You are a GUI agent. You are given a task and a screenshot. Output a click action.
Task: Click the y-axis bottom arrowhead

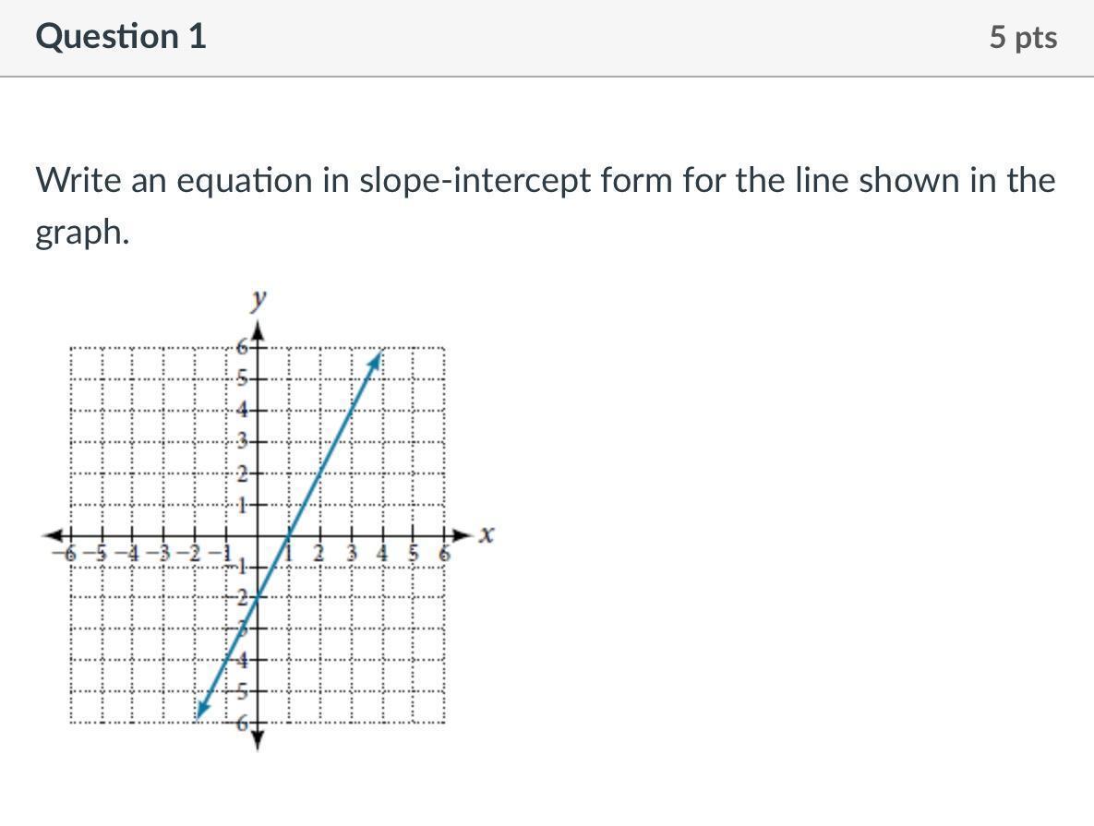(258, 740)
